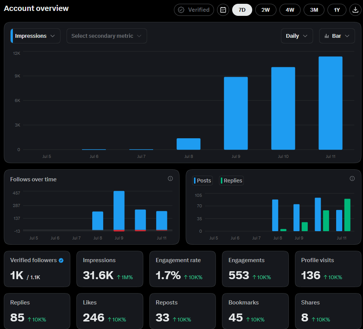
Task: Switch to the 4W time range
Action: point(290,10)
